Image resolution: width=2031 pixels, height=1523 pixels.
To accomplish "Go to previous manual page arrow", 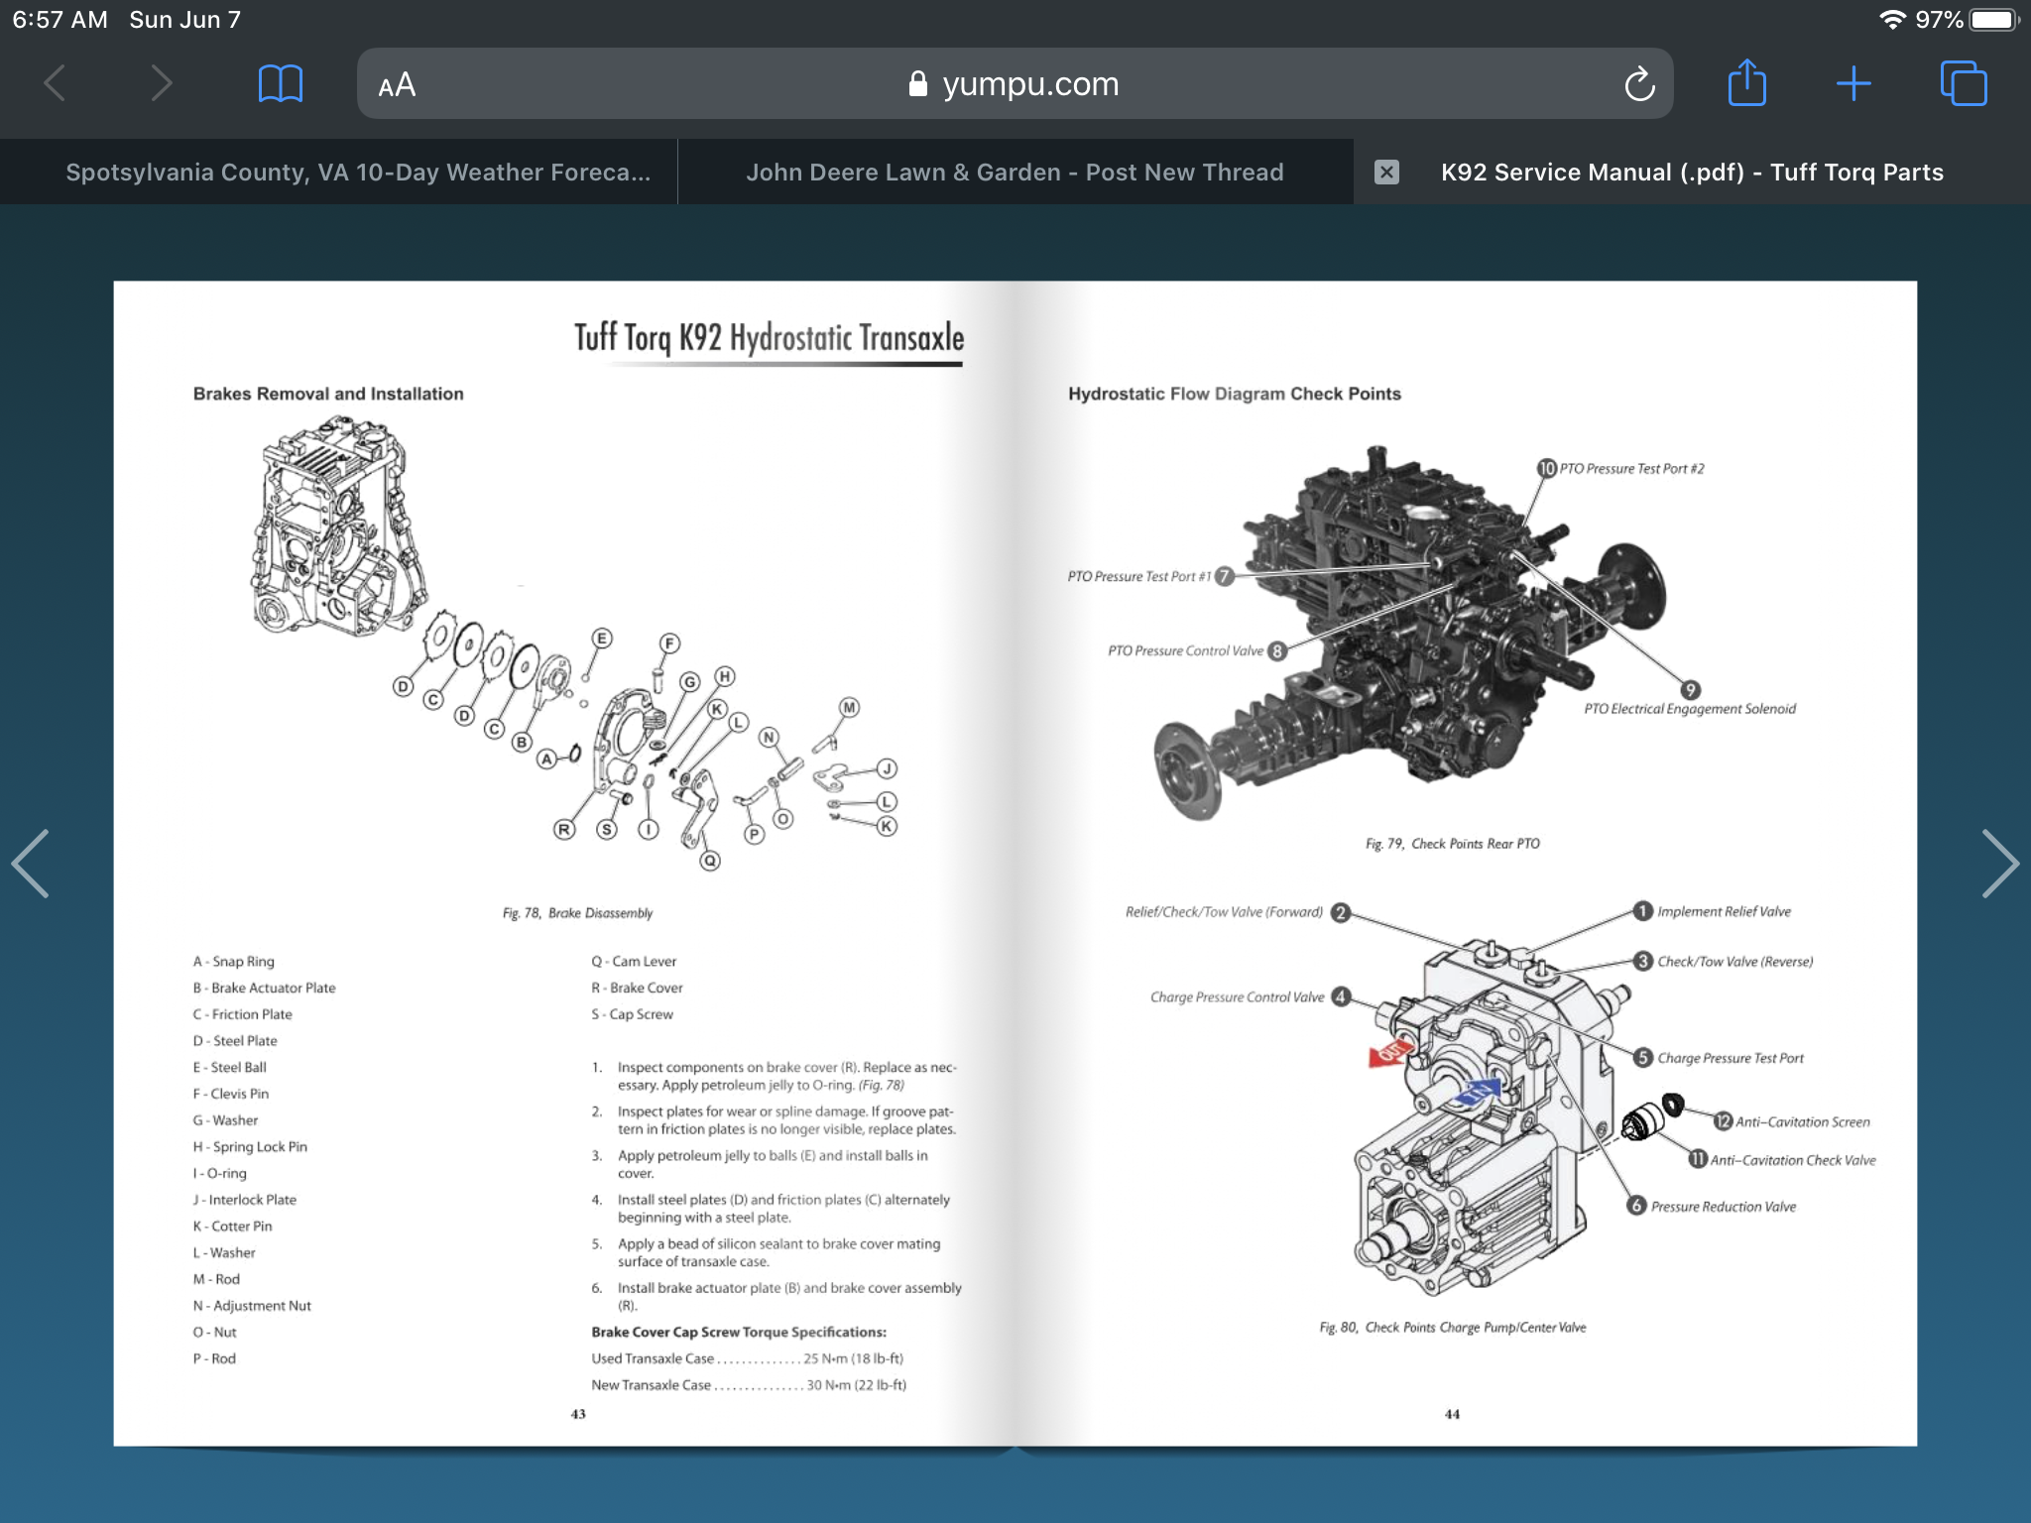I will [31, 863].
